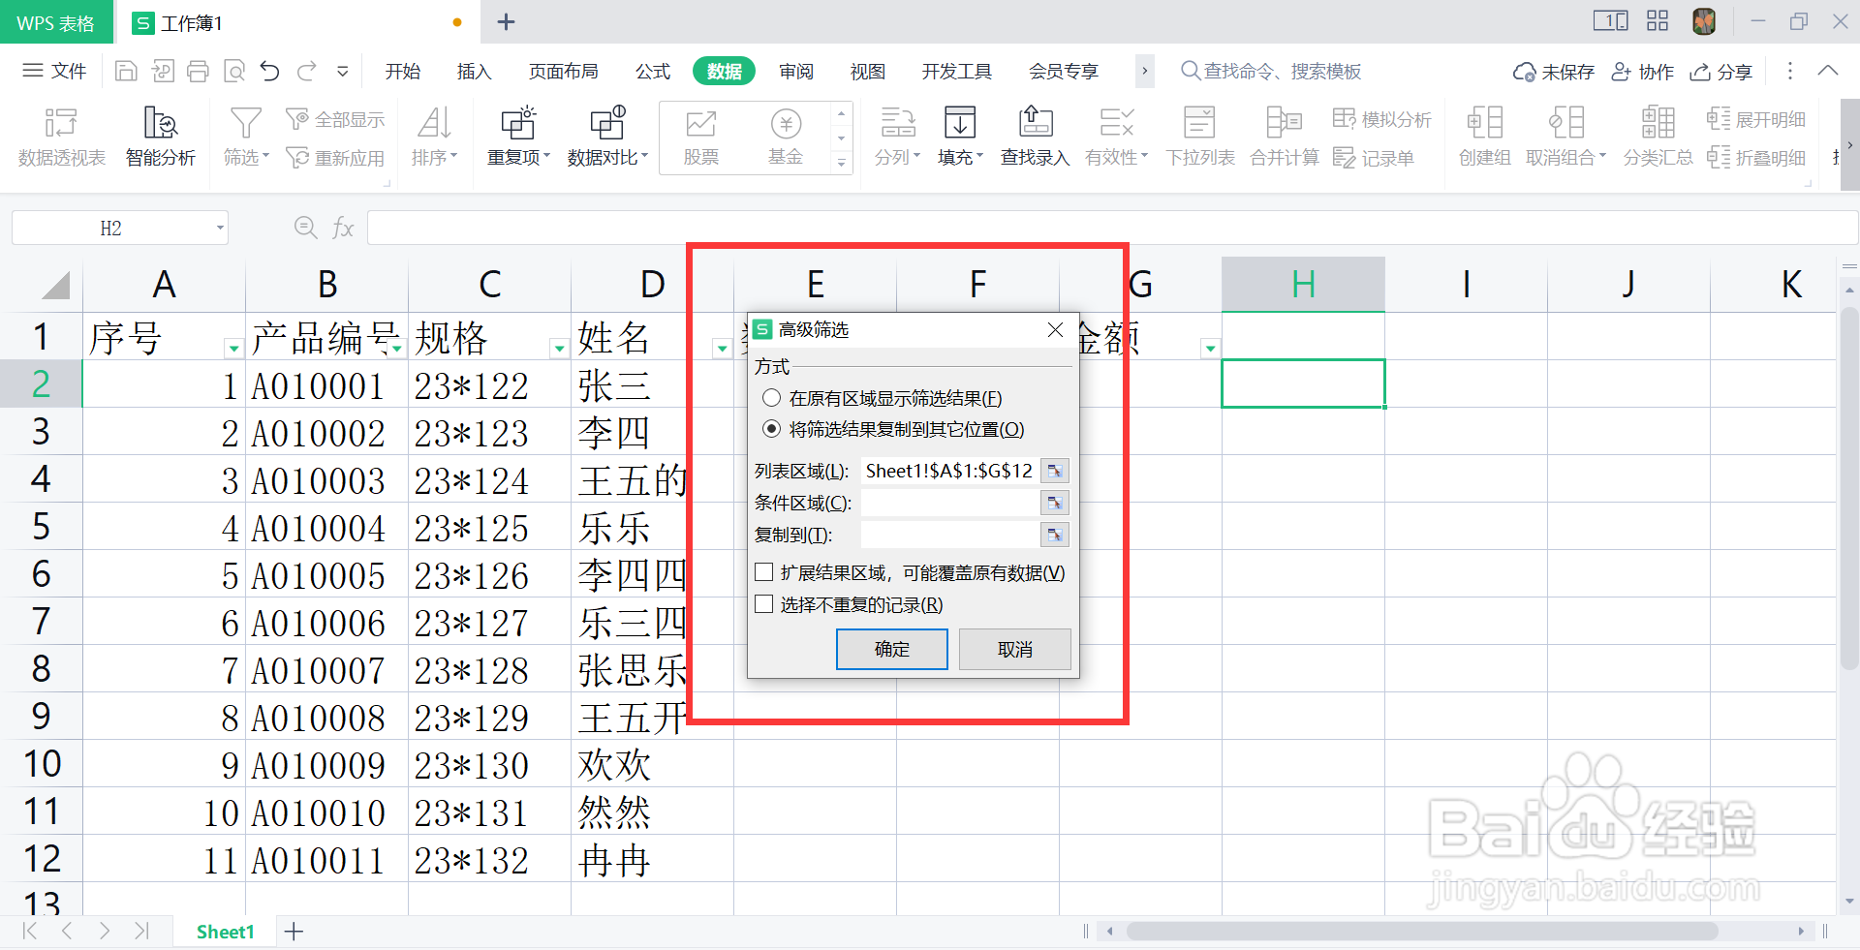Check 选择不重复的记录 option
Image resolution: width=1860 pixels, height=950 pixels.
pos(763,603)
